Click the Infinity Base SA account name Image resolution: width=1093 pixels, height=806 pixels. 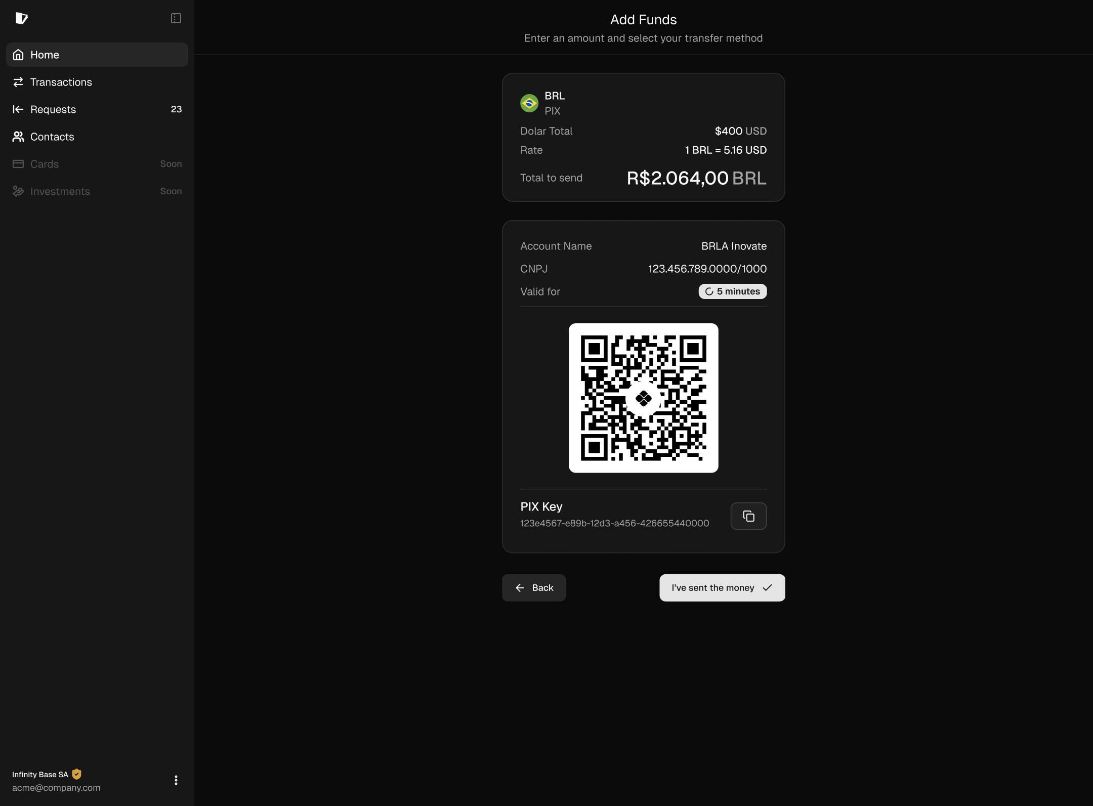click(40, 775)
